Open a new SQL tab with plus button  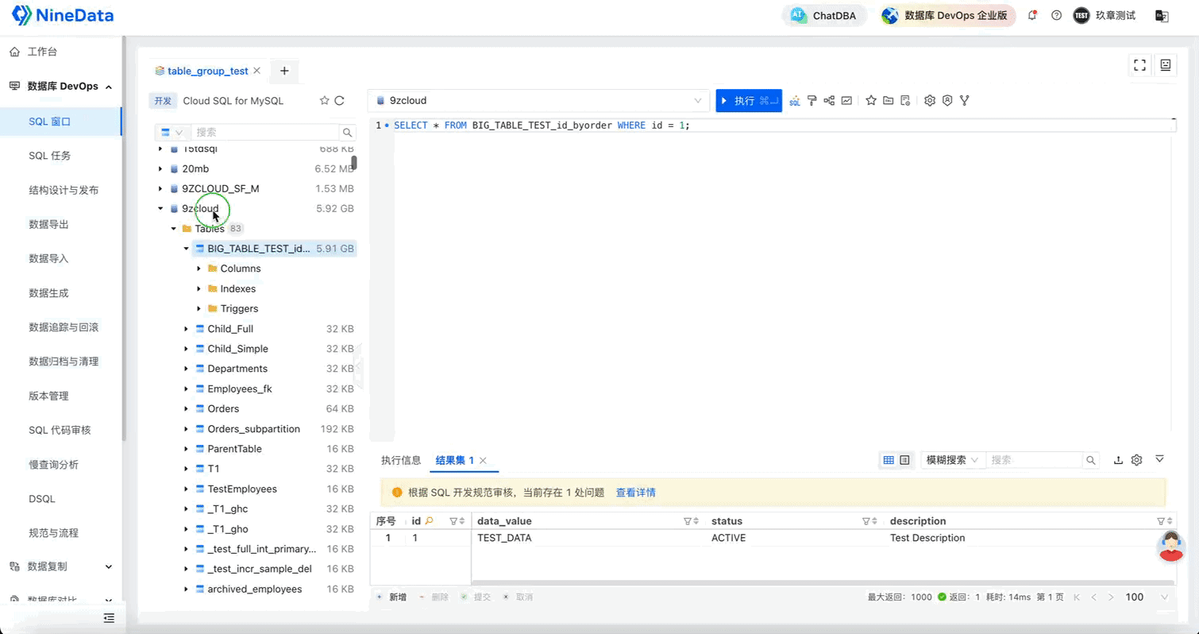(x=284, y=71)
